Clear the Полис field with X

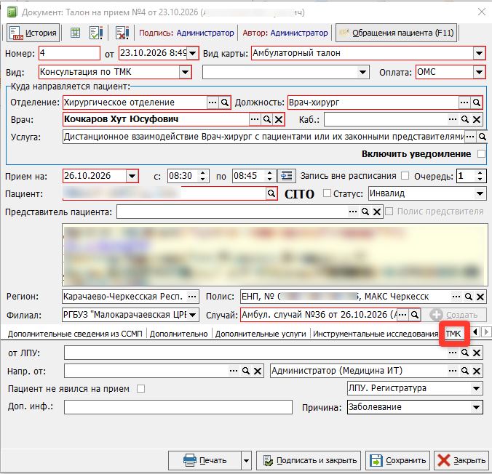click(480, 297)
